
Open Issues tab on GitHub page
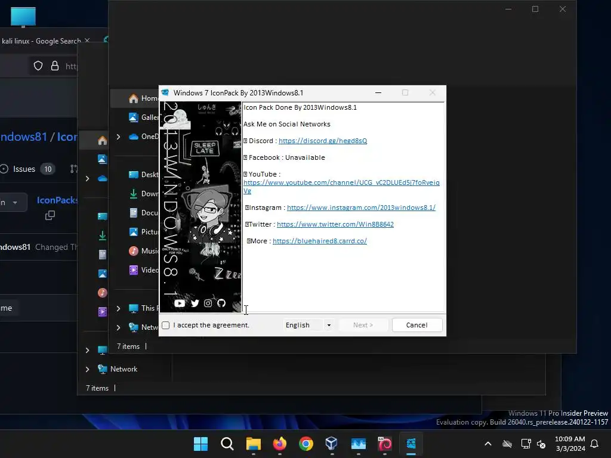click(x=28, y=169)
